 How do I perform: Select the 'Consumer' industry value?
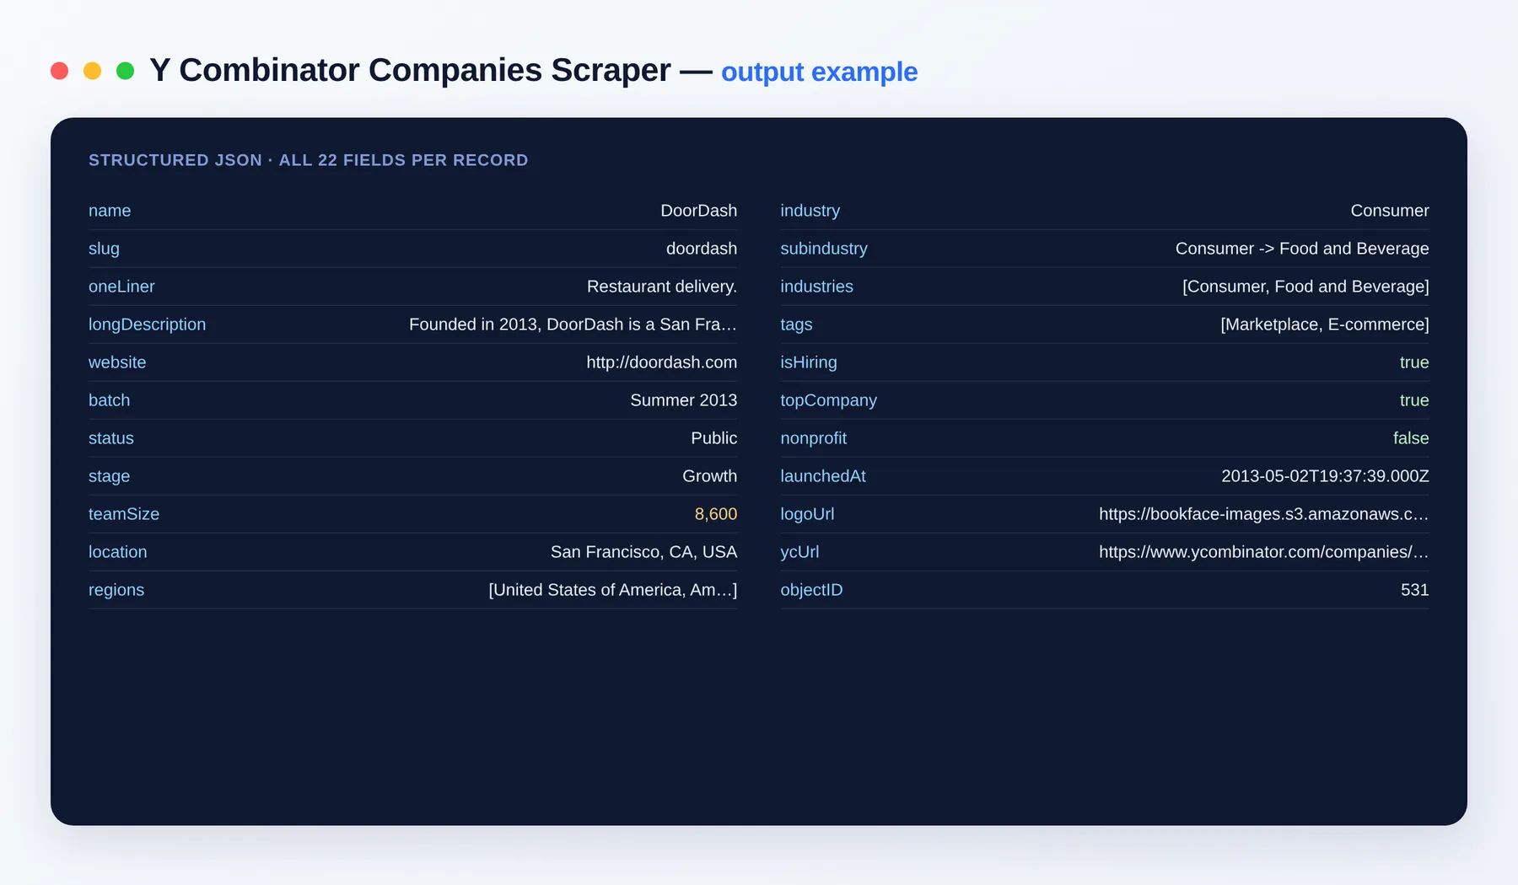[x=1389, y=211]
